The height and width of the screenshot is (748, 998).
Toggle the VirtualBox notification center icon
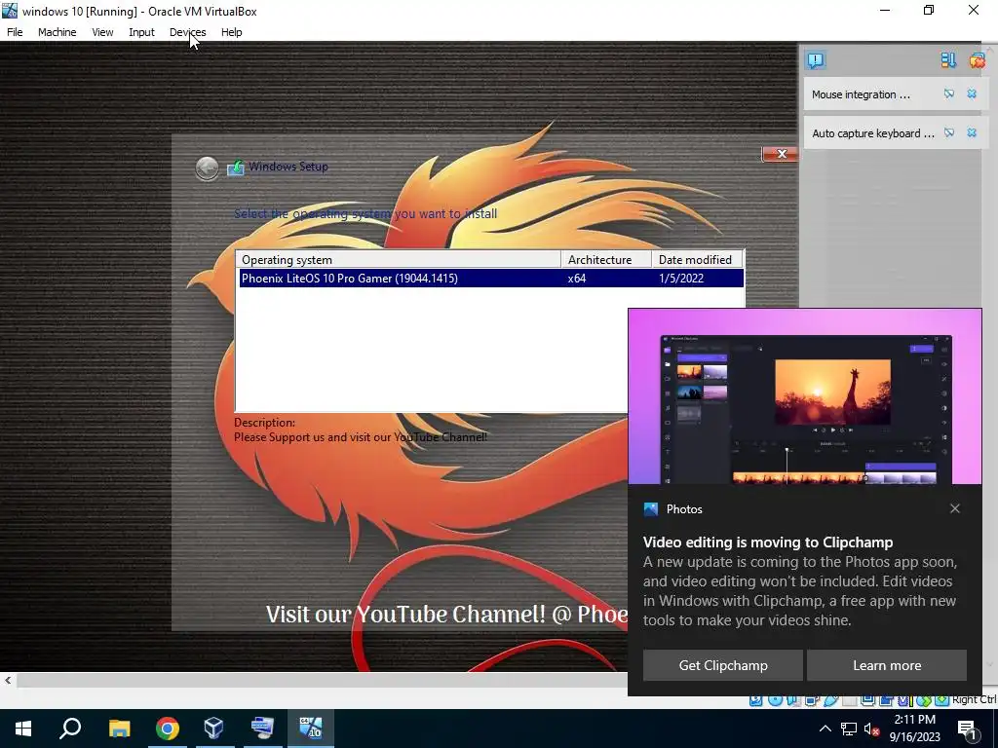[815, 60]
